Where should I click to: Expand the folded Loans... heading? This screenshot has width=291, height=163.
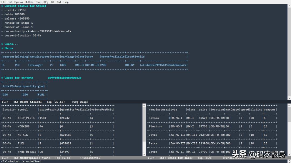(11, 44)
